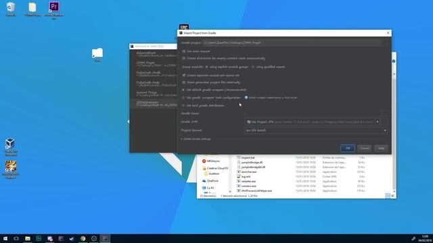The image size is (433, 243).
Task: Select 'Natural Things' in IntelliJ recent projects
Action: tap(154, 94)
